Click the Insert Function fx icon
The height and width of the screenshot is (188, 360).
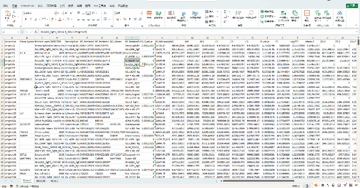click(x=35, y=32)
